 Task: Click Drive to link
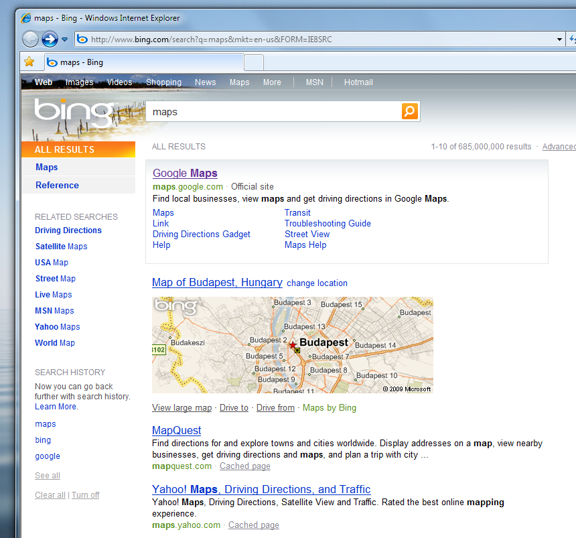point(234,408)
